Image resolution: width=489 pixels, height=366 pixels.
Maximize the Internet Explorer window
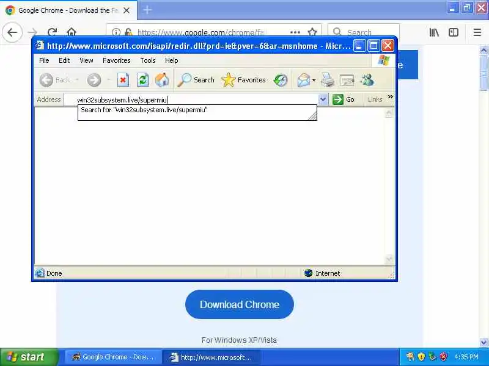tap(373, 46)
